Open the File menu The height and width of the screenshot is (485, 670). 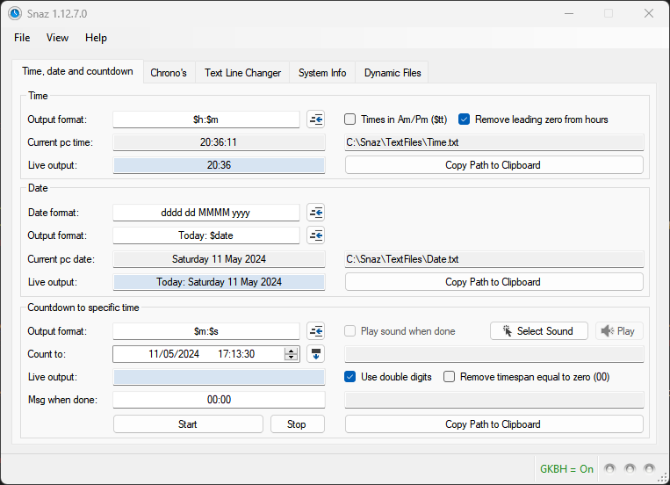[x=22, y=38]
